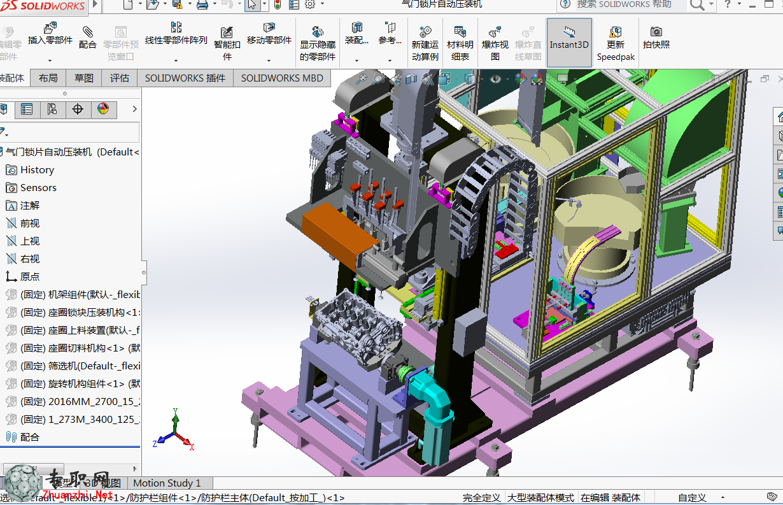Click the Assembly Features (装配...) icon
This screenshot has width=783, height=505.
[357, 27]
